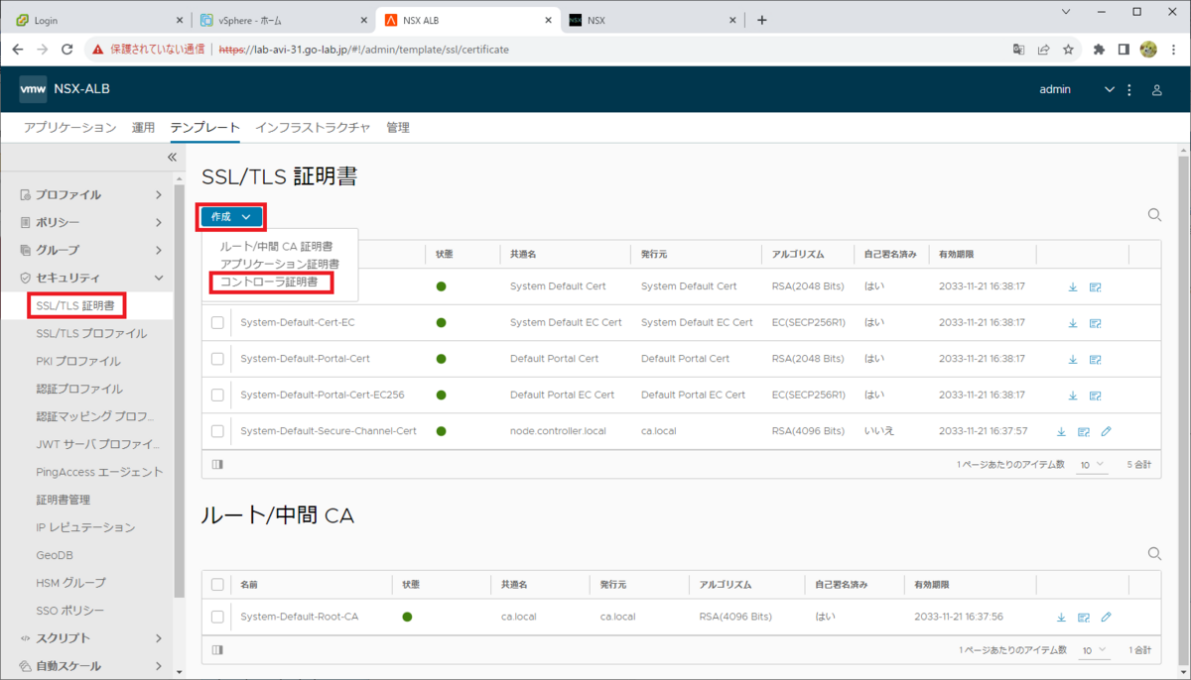
Task: Switch to Login browser tab
Action: (x=97, y=20)
